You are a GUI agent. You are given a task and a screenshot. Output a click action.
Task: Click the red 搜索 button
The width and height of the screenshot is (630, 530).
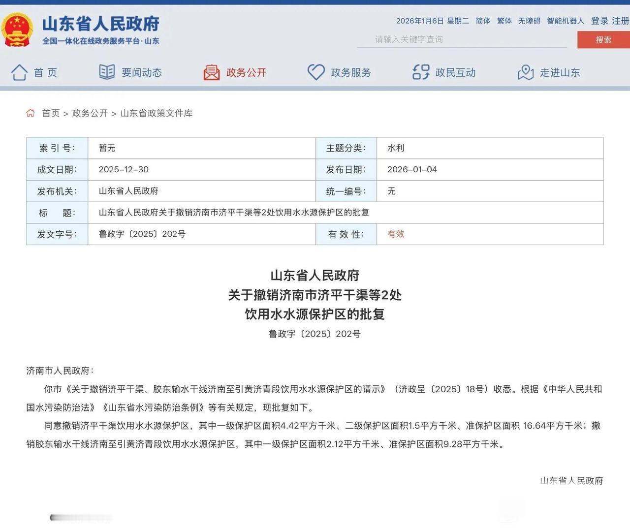[x=603, y=40]
